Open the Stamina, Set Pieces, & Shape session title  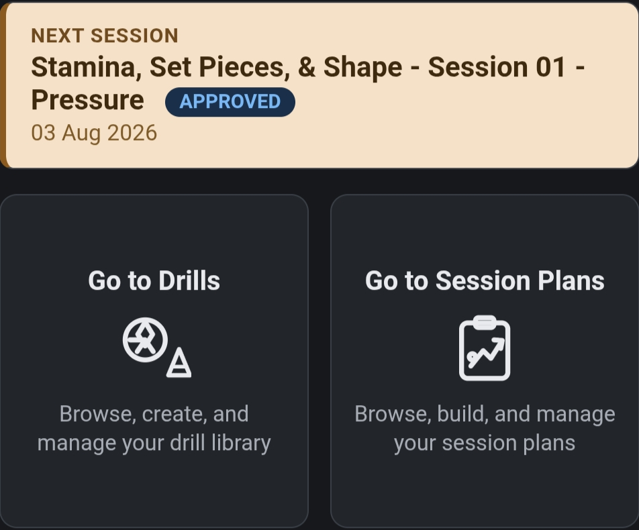(x=308, y=83)
